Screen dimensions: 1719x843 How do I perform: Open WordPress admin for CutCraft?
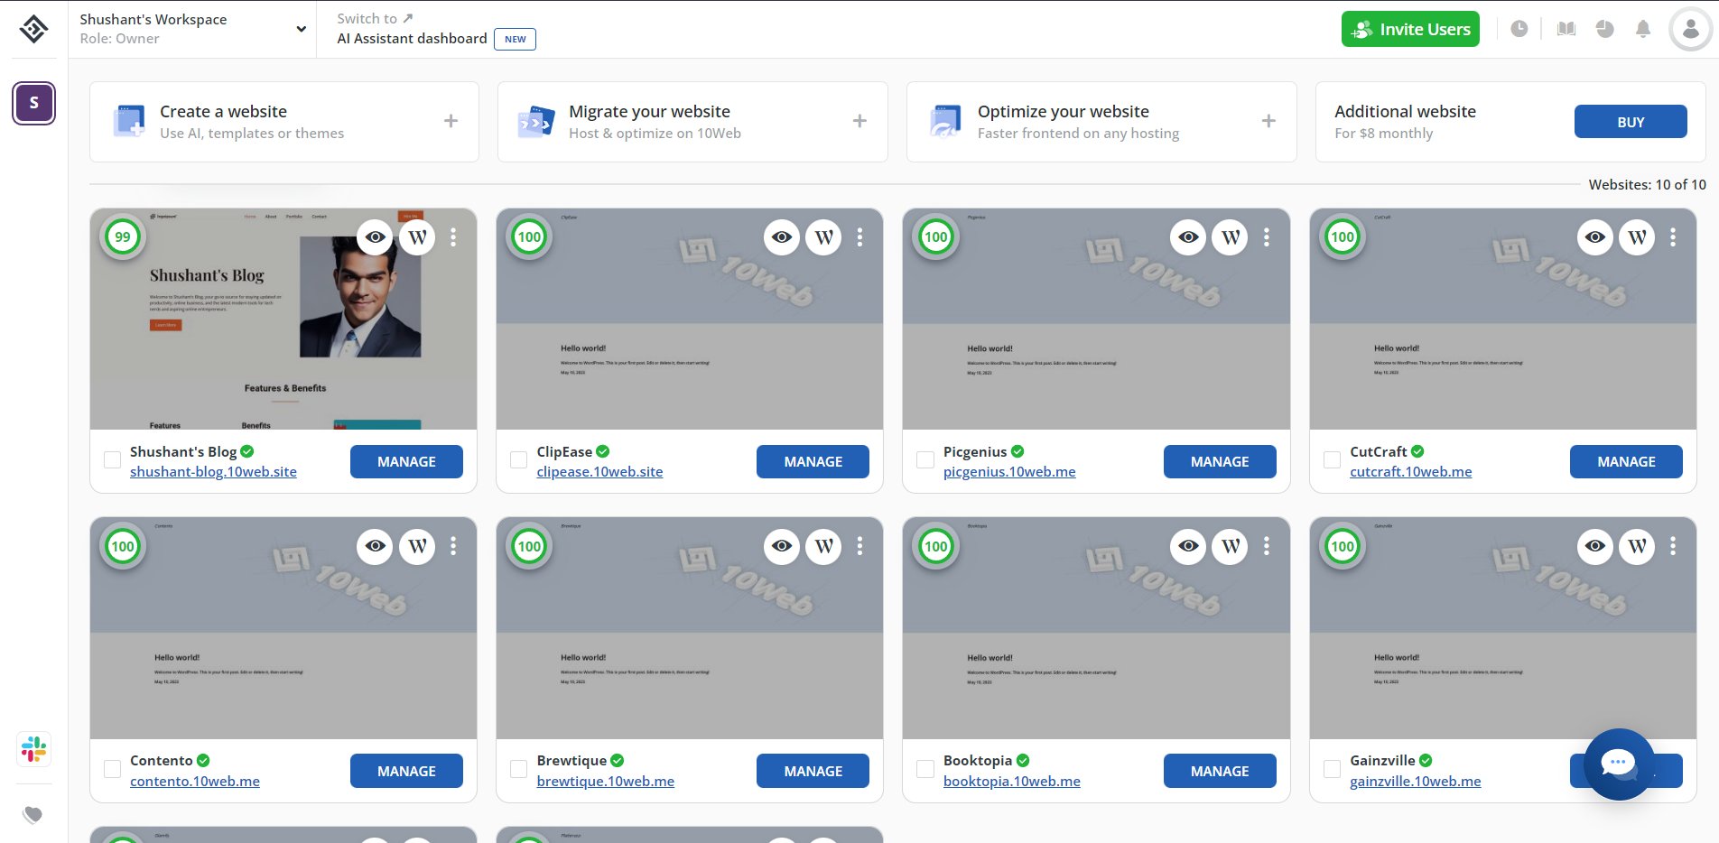coord(1637,237)
